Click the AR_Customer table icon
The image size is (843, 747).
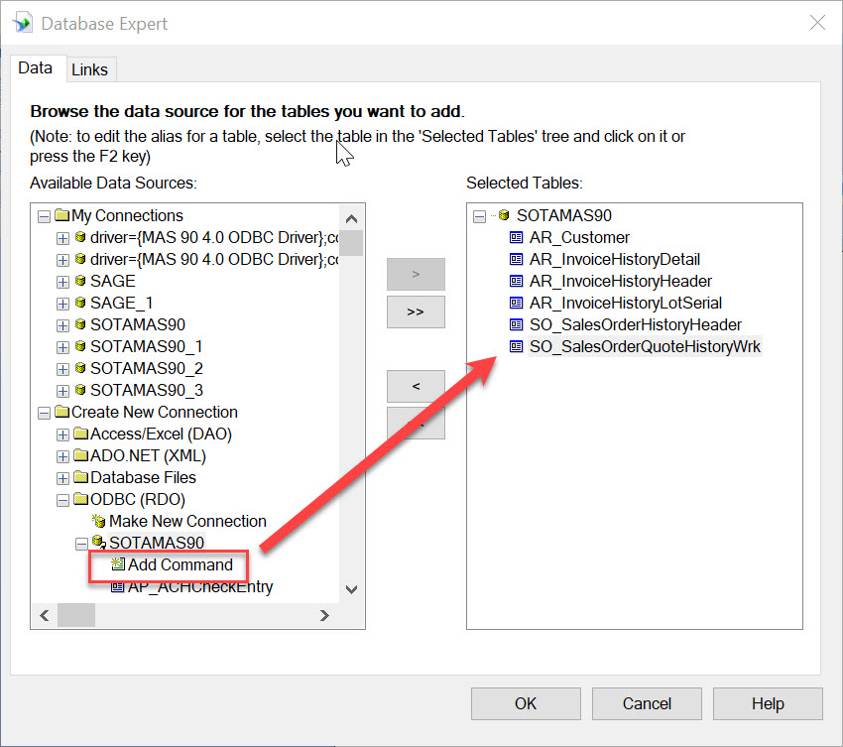516,237
